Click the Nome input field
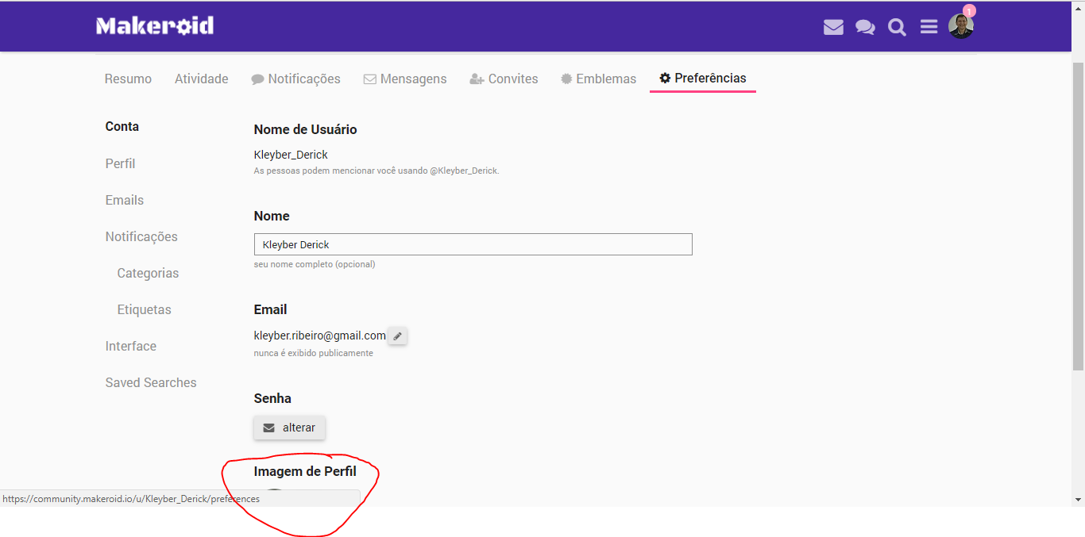The width and height of the screenshot is (1085, 537). point(473,244)
